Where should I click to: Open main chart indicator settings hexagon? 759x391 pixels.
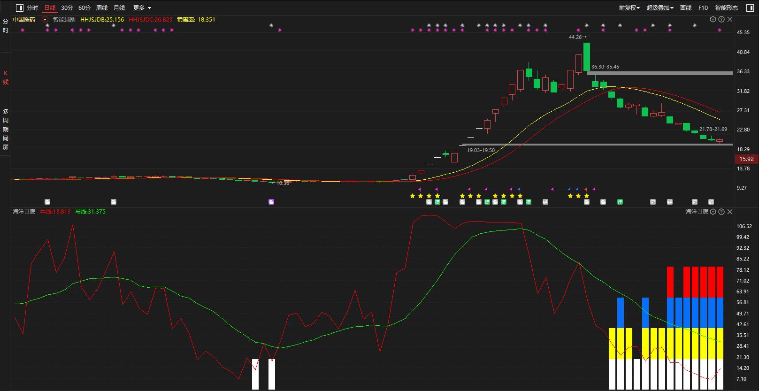click(713, 19)
